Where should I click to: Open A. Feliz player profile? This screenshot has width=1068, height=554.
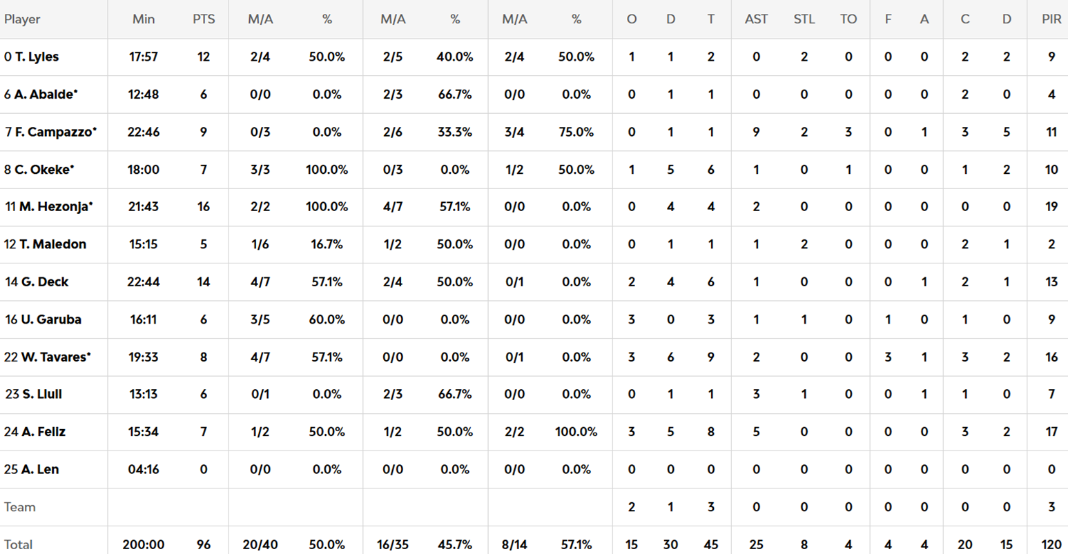[43, 432]
